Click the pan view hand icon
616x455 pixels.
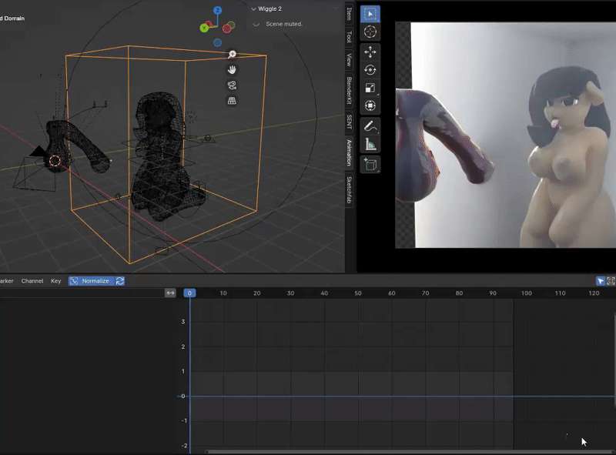(233, 69)
